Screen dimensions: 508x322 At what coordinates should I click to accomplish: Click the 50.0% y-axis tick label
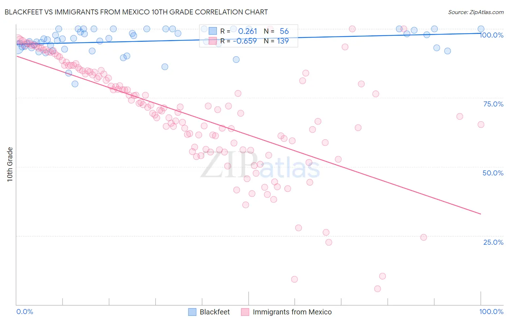point(493,173)
